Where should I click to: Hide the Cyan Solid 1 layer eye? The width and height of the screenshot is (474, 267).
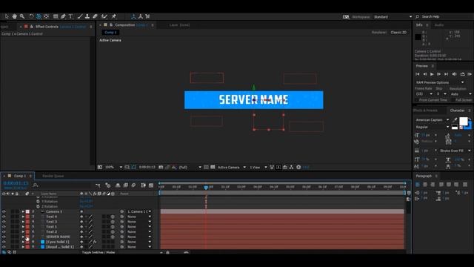coord(4,242)
